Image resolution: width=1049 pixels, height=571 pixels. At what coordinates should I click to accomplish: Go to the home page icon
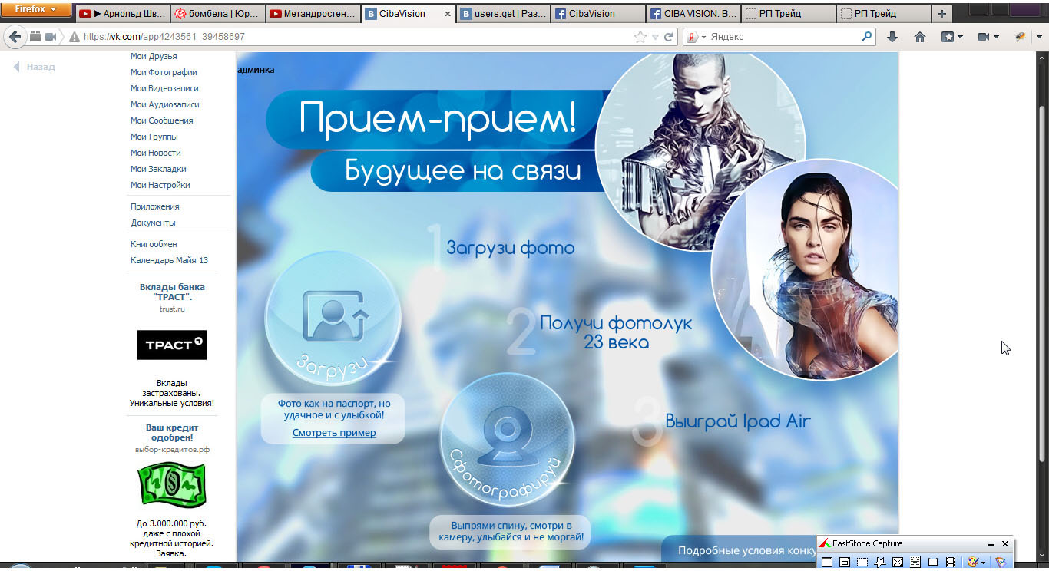click(x=920, y=37)
